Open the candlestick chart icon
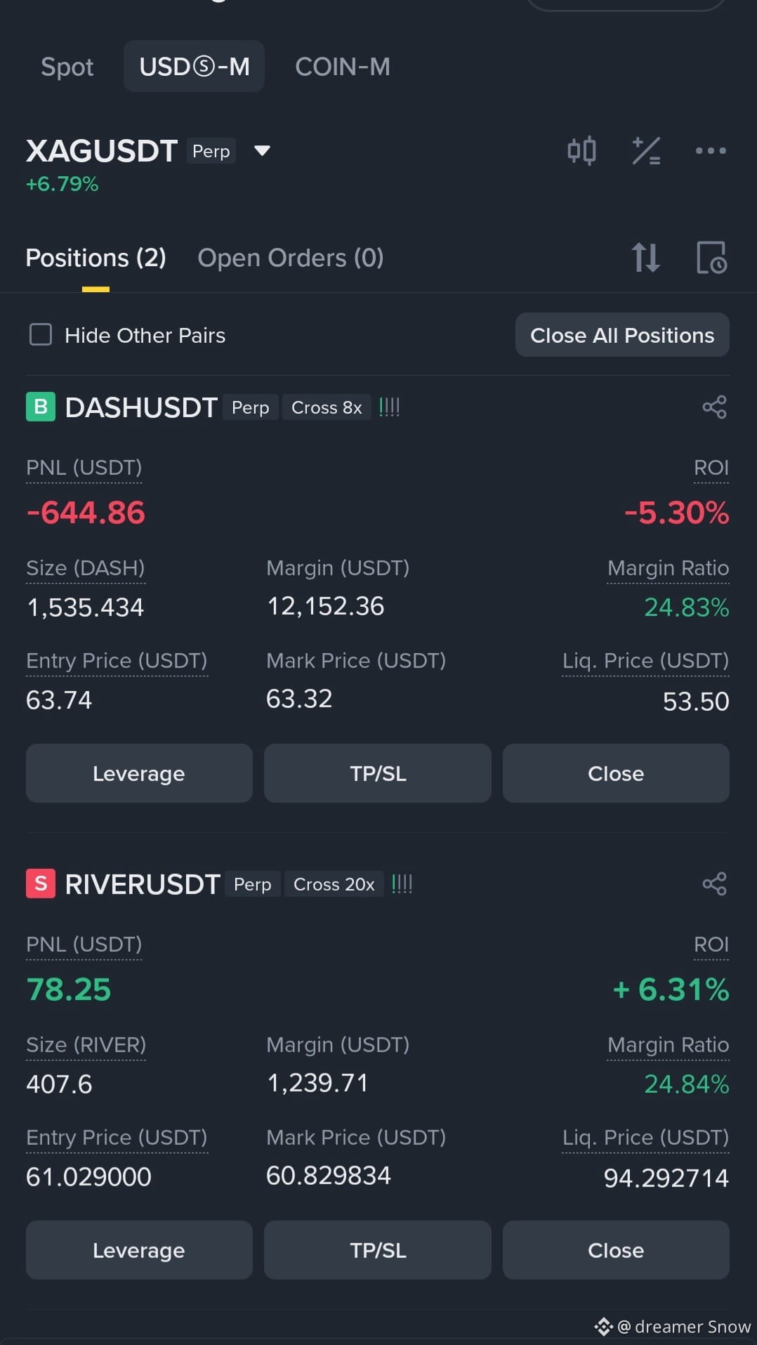Image resolution: width=757 pixels, height=1345 pixels. (581, 150)
